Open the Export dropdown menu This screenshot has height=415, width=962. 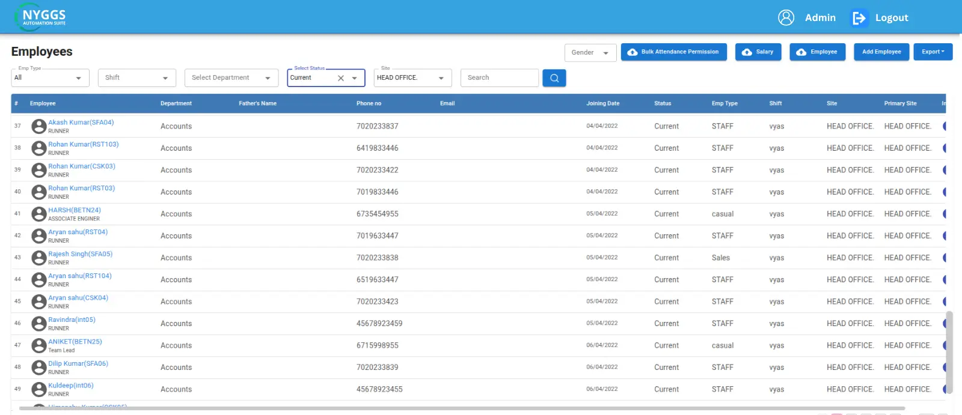933,52
